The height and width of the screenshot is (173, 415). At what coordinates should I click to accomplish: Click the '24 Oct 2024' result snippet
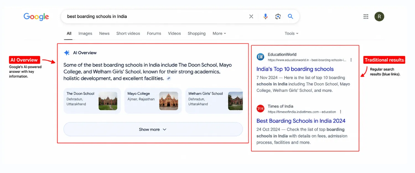pos(302,136)
